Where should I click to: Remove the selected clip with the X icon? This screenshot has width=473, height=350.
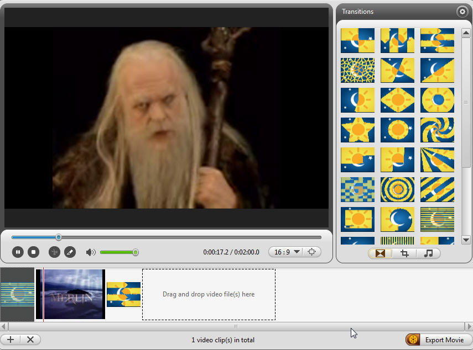coord(30,340)
